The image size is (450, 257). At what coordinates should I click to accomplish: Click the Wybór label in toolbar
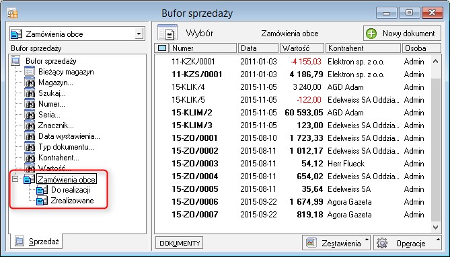200,33
